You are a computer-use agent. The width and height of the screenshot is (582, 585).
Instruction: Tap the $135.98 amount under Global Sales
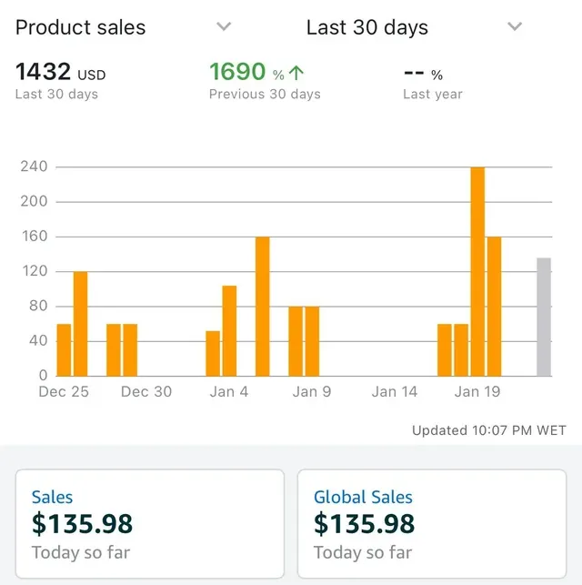365,524
